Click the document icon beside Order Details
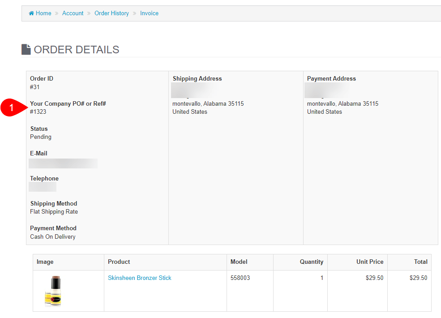This screenshot has height=318, width=441. click(26, 49)
